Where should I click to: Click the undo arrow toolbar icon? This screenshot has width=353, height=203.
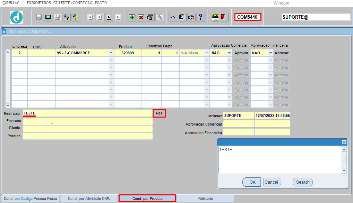(x=173, y=17)
